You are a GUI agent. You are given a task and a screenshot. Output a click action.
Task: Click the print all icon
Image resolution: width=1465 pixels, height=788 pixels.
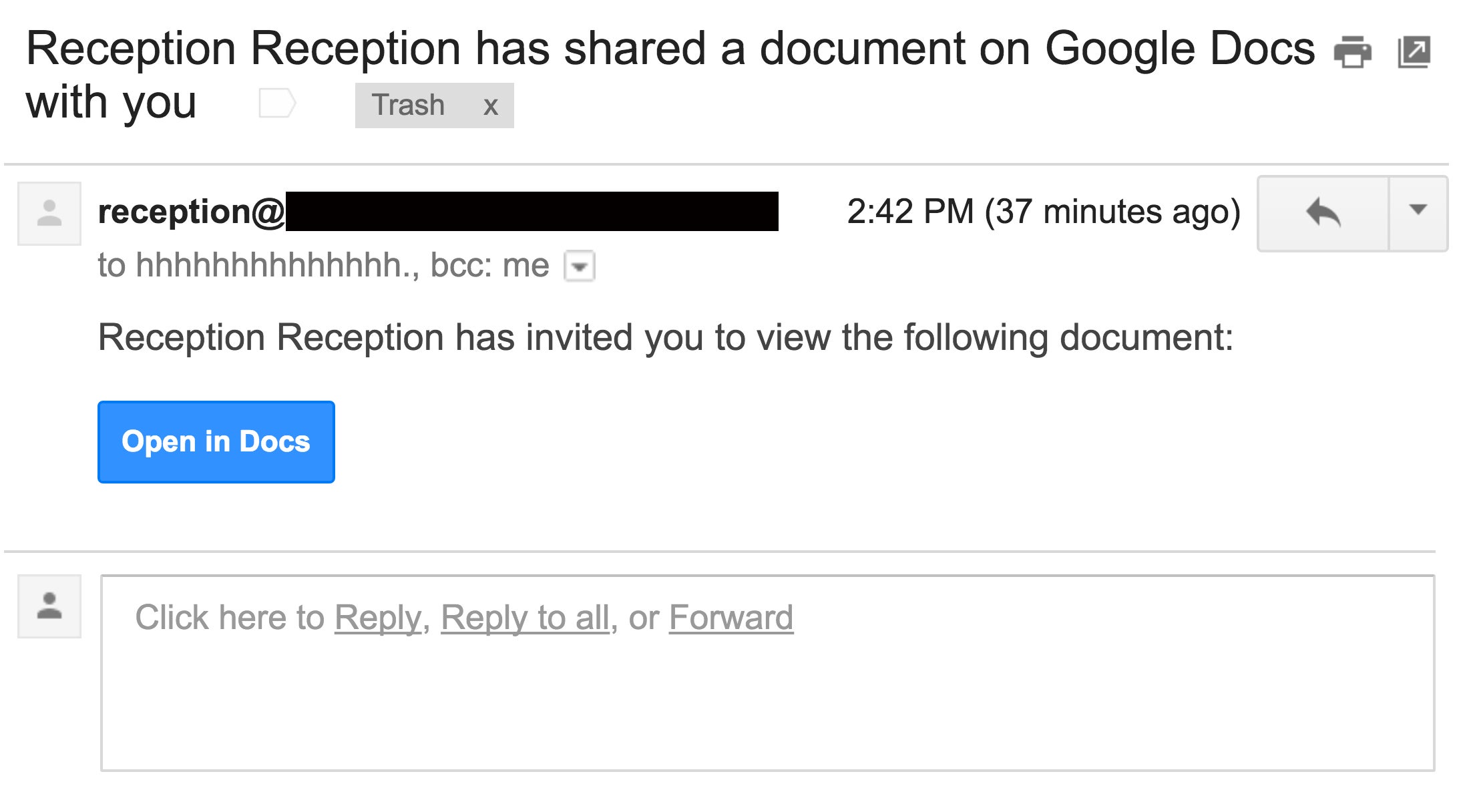coord(1352,51)
